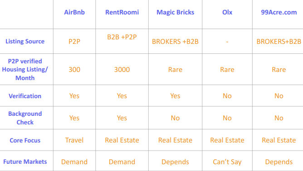Select the 300 cell under AirBnb

point(74,70)
